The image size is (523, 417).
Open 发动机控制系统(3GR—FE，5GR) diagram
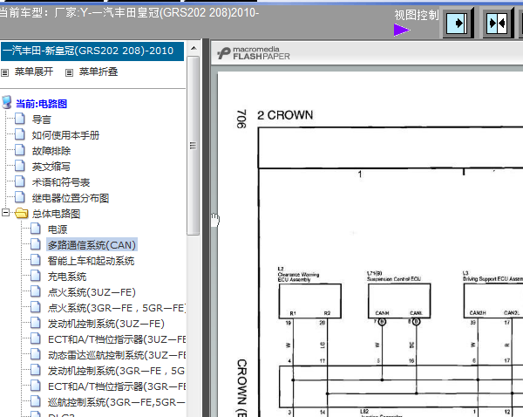point(116,371)
